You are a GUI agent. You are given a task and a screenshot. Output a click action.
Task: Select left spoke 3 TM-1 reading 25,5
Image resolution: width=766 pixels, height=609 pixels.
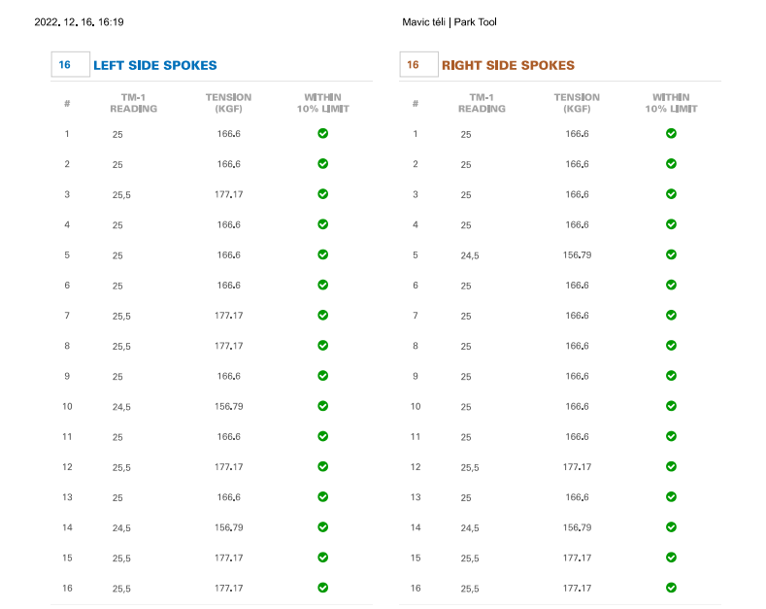tap(121, 195)
